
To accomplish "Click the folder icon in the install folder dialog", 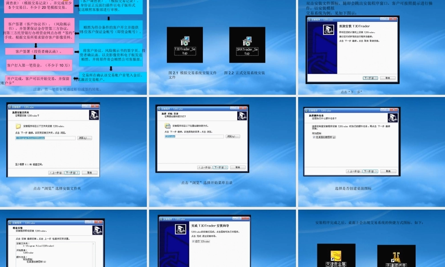I will tap(18, 126).
